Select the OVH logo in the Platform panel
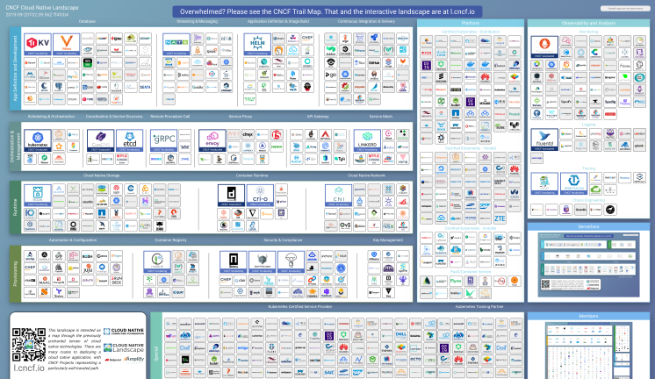Screen dimensions: 655x379 pos(515,194)
